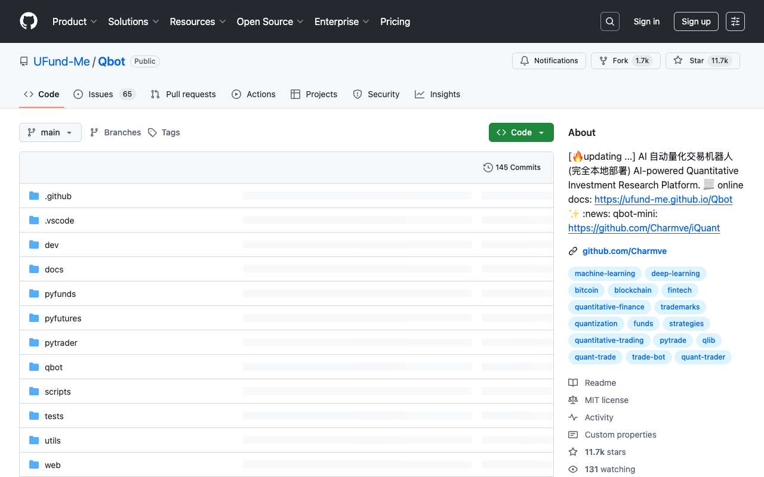This screenshot has width=764, height=477.
Task: Expand the Resources menu
Action: pyautogui.click(x=198, y=21)
